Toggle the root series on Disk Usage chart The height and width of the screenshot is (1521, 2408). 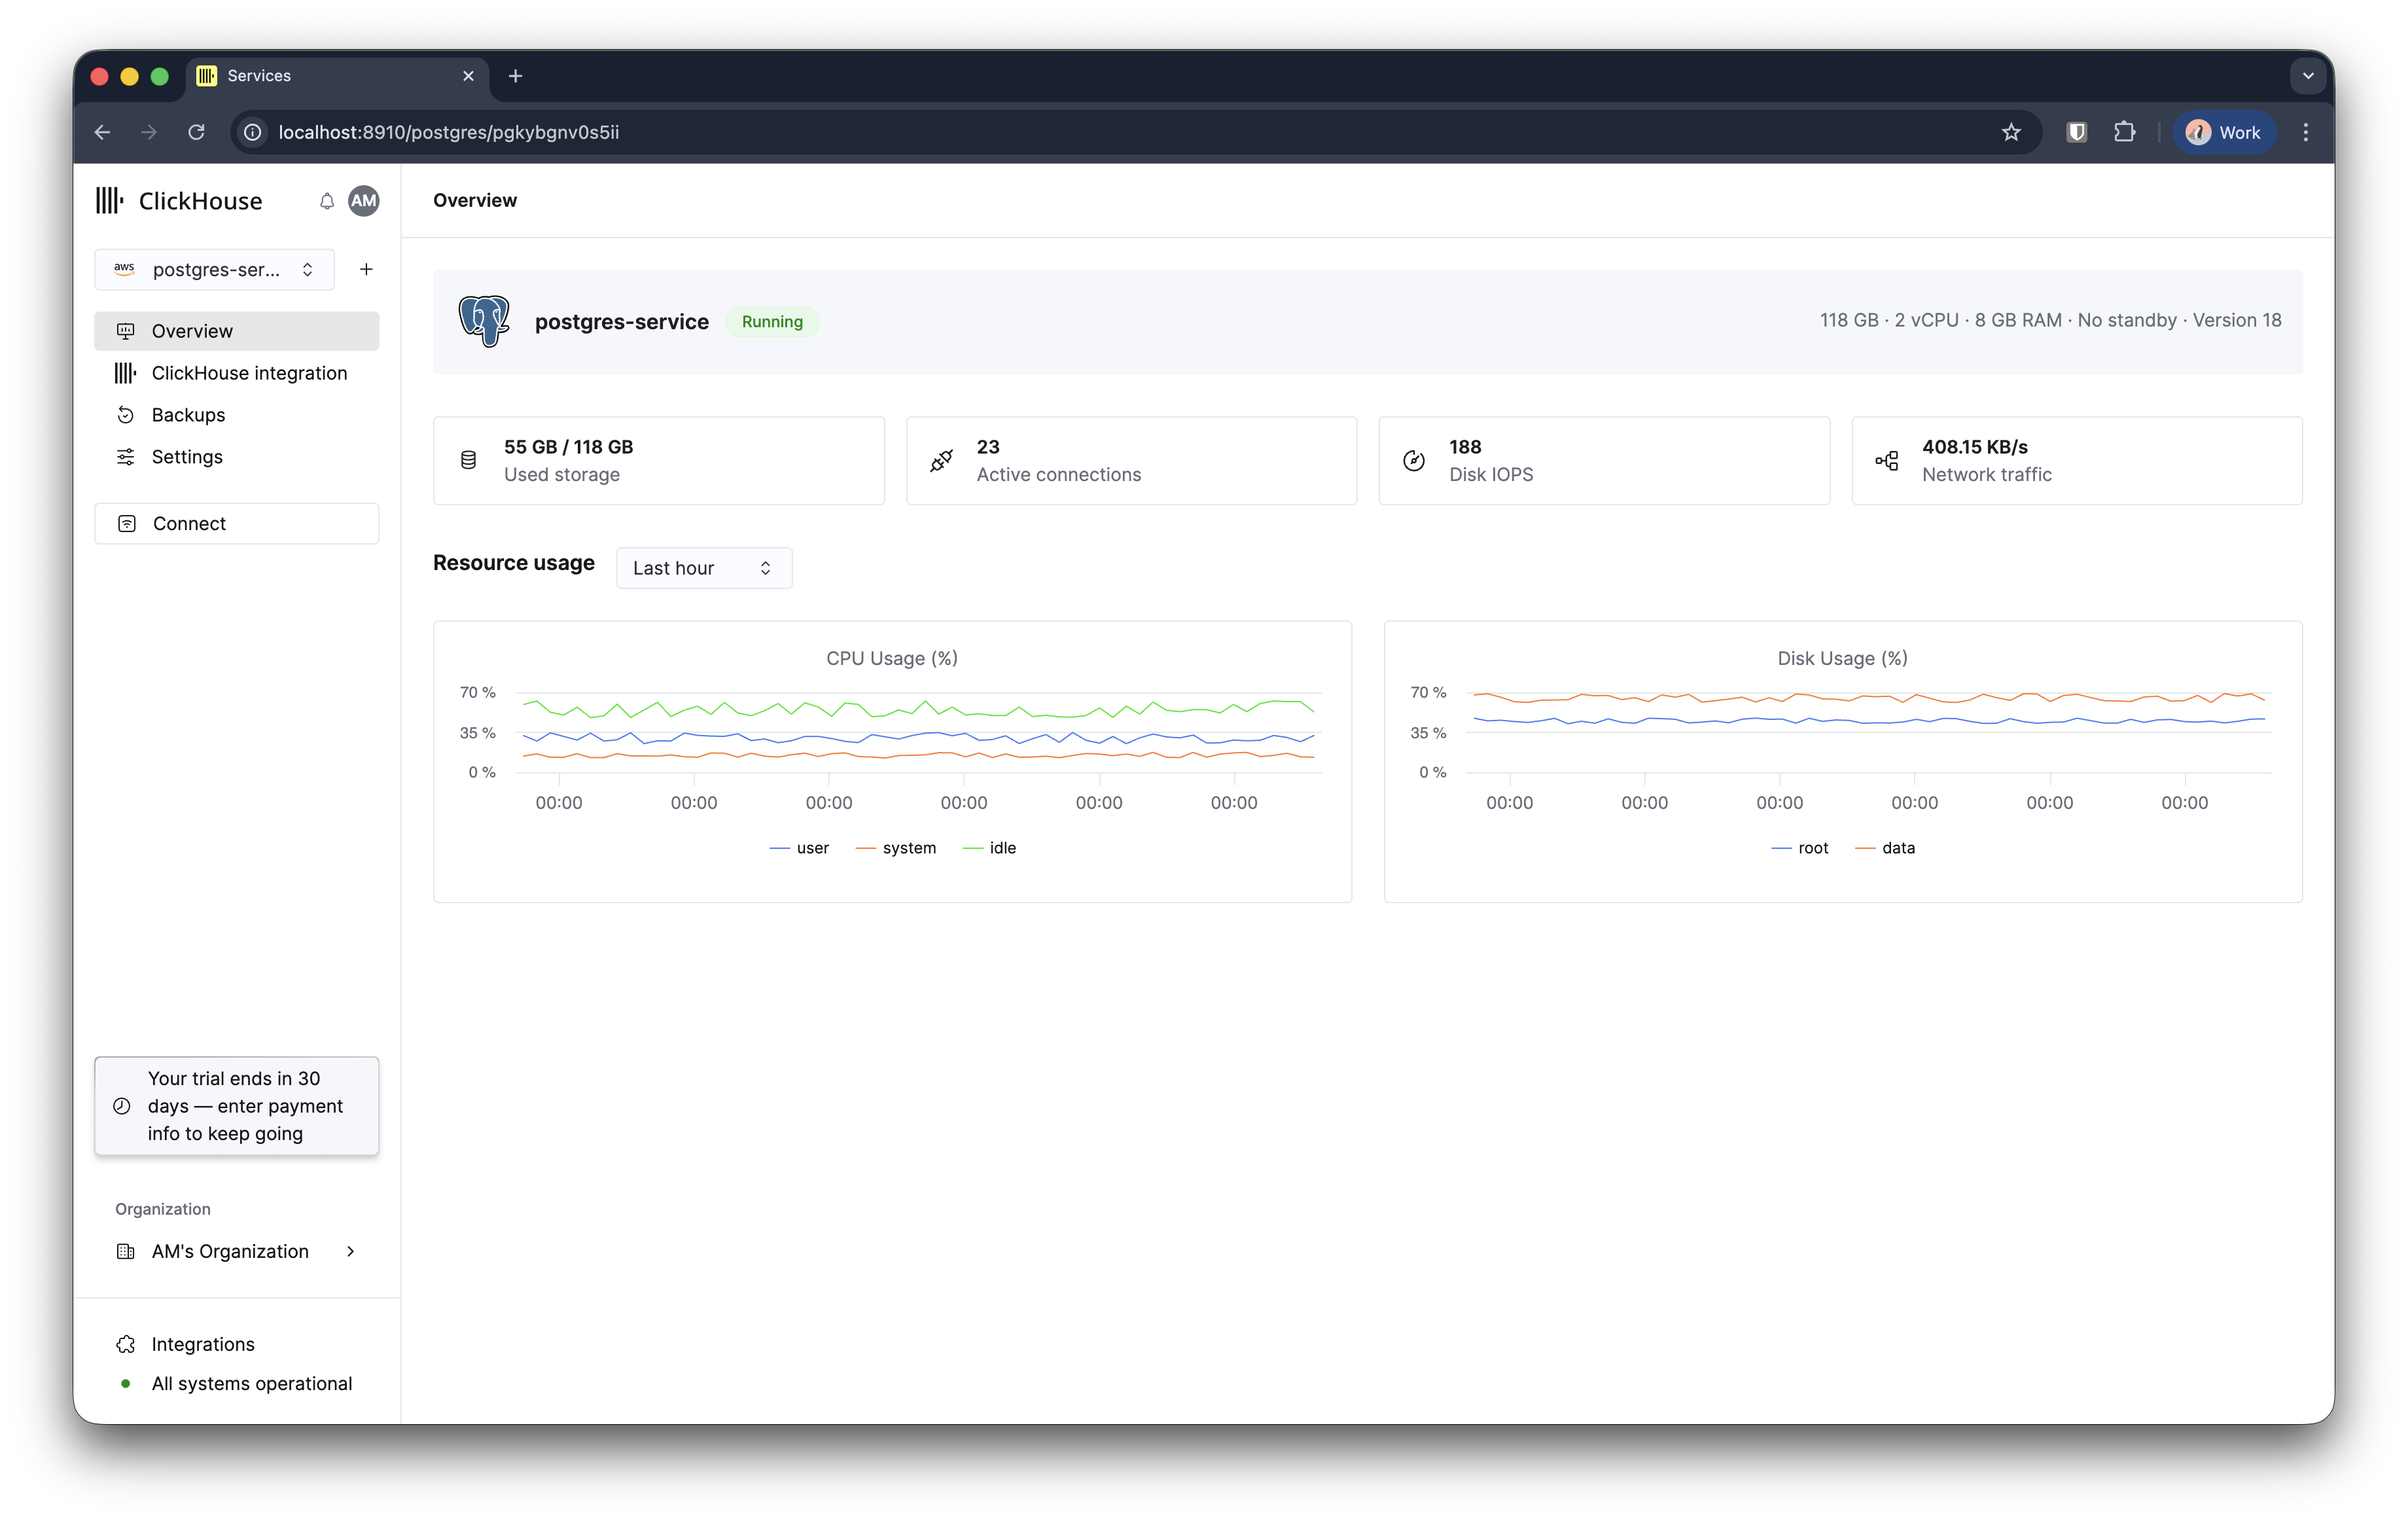tap(1802, 847)
